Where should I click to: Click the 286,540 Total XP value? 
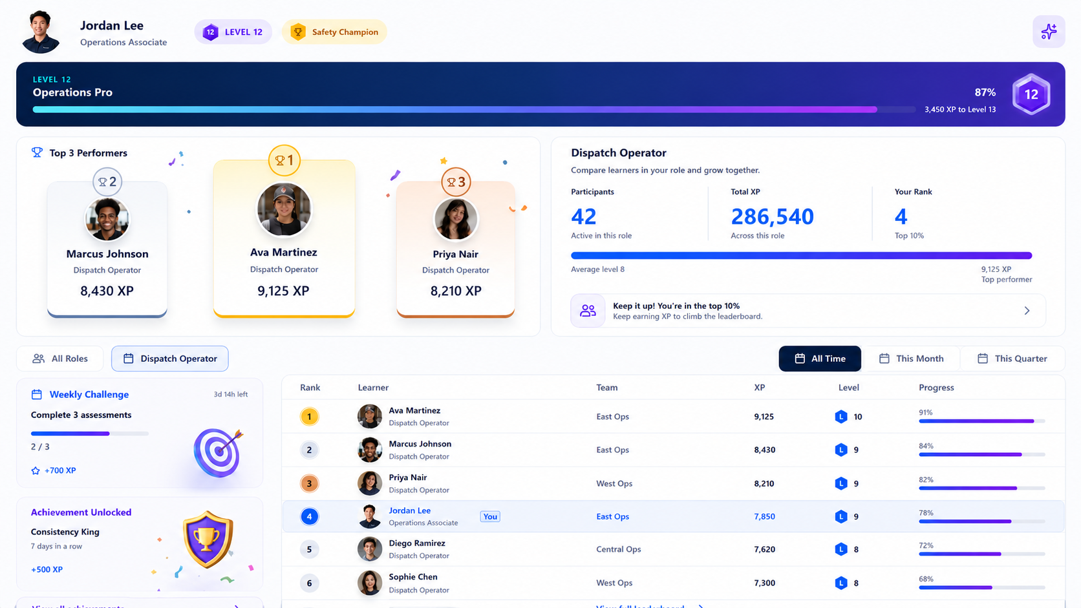[x=772, y=216]
